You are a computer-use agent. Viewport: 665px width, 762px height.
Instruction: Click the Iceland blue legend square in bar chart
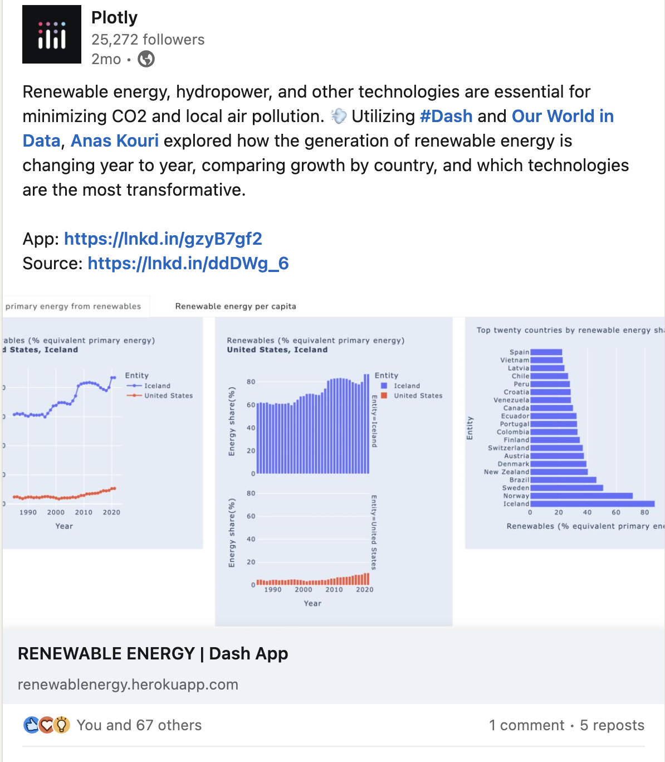coord(384,386)
